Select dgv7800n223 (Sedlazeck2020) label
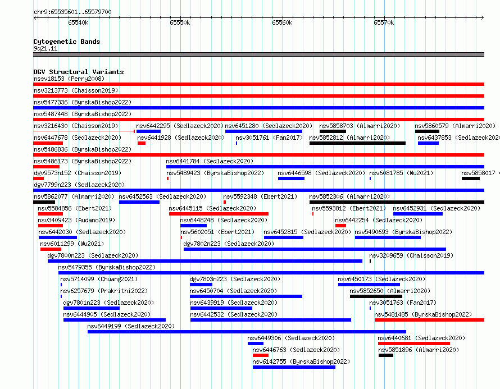500x389 pixels. click(x=93, y=255)
